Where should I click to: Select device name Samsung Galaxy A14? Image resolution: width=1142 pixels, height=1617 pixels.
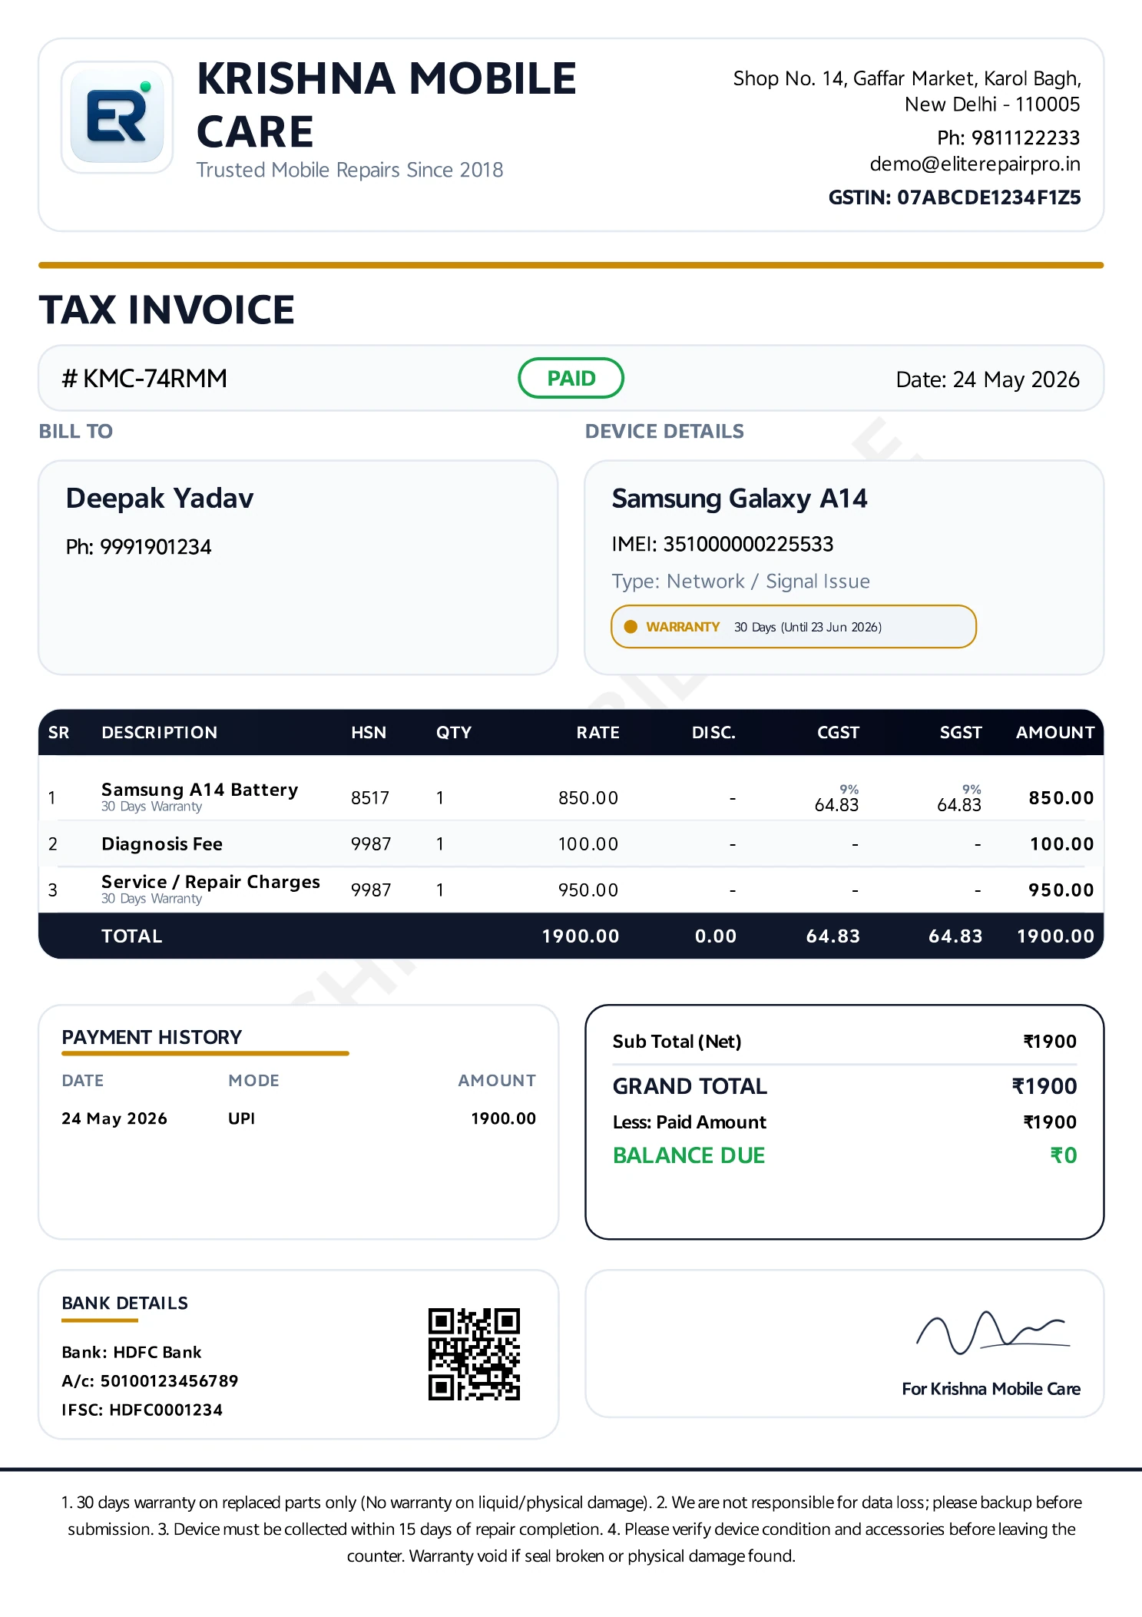740,499
